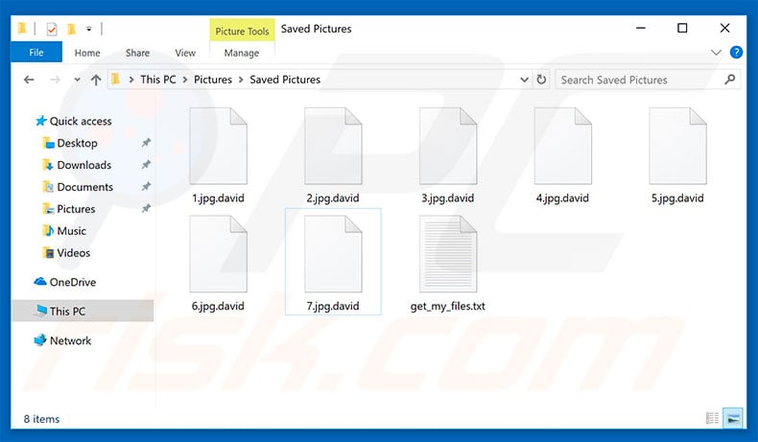The height and width of the screenshot is (442, 758).
Task: Open Customize Quick Access Toolbar dropdown
Action: [x=89, y=29]
